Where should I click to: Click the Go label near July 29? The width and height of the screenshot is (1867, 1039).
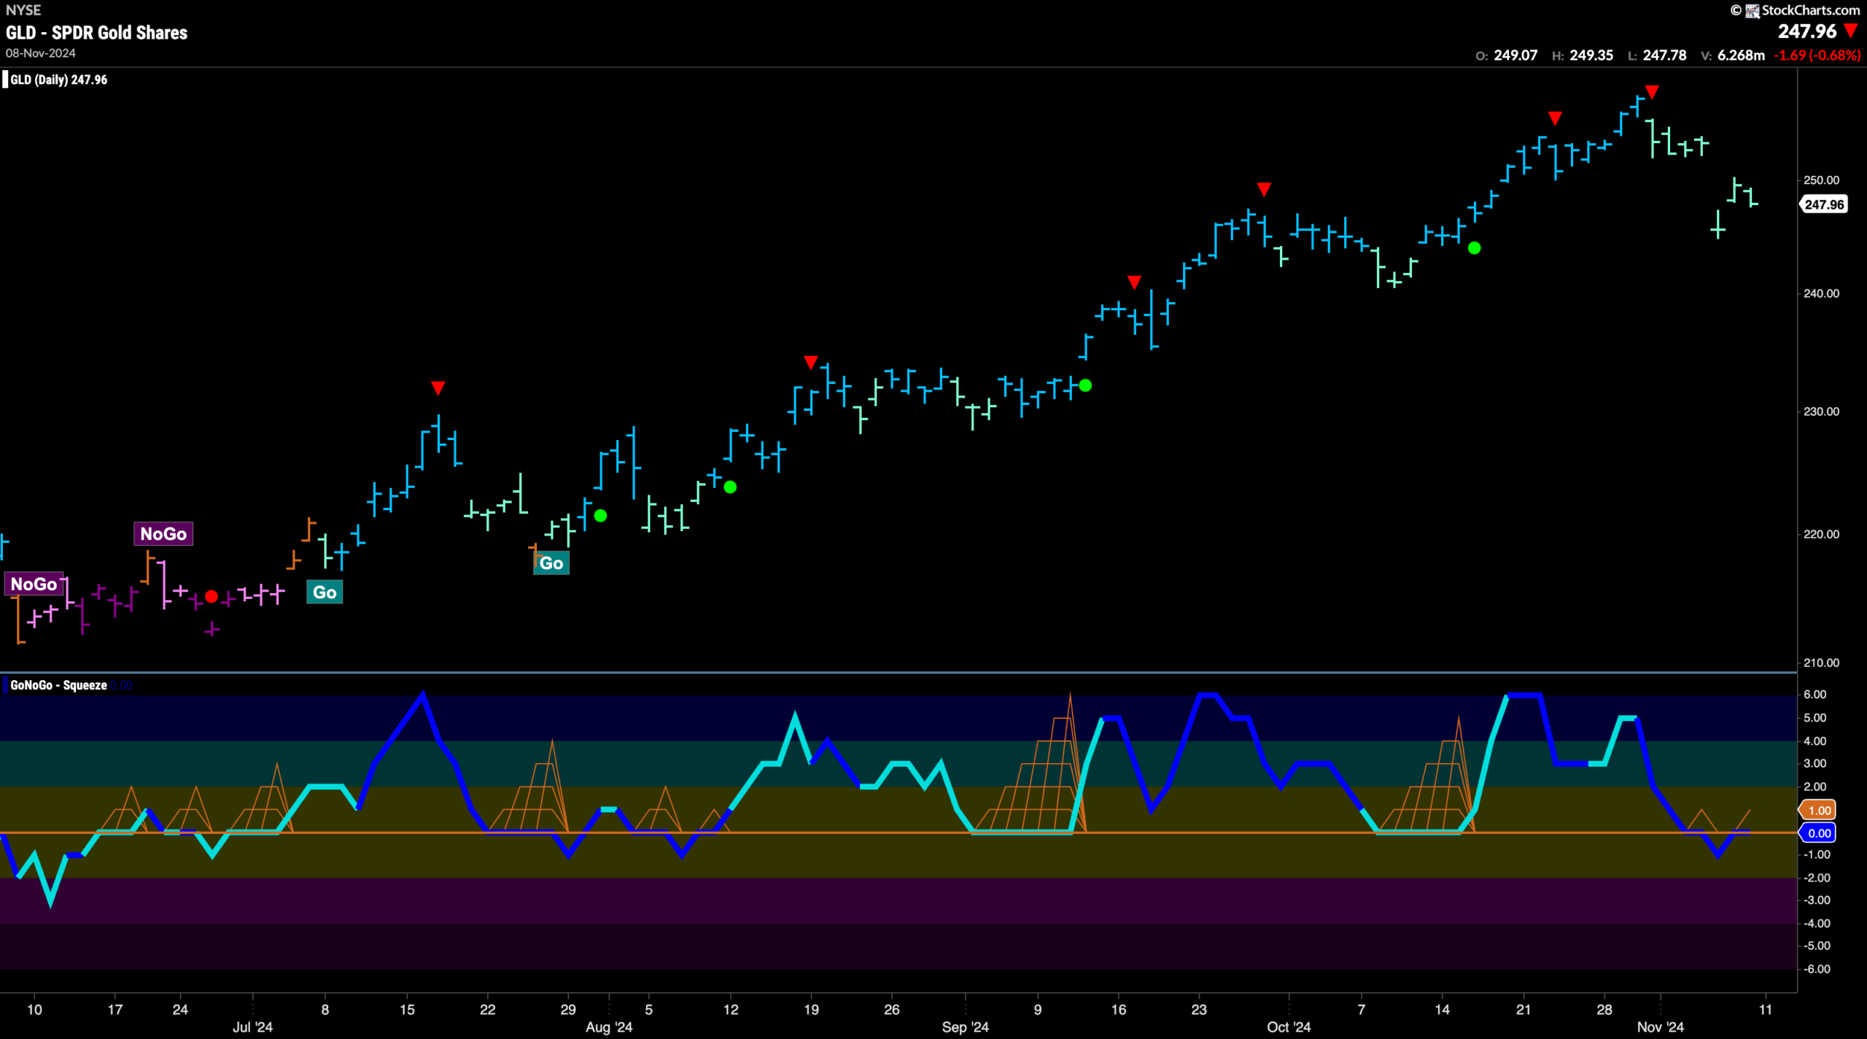(x=551, y=563)
